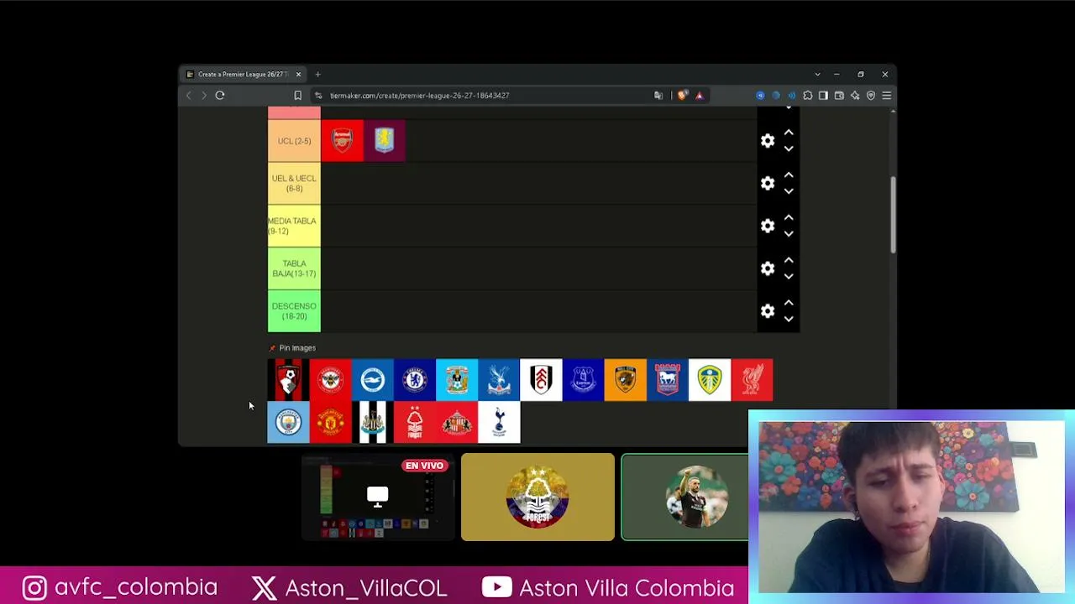Image resolution: width=1075 pixels, height=604 pixels.
Task: Move the UCL (2-5) tier down
Action: pyautogui.click(x=789, y=148)
